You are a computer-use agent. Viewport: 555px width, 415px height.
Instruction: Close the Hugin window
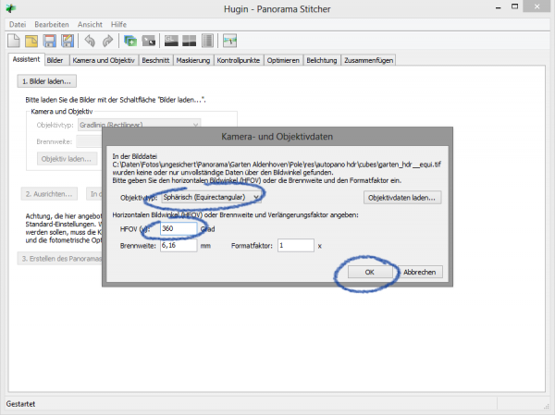[x=536, y=6]
